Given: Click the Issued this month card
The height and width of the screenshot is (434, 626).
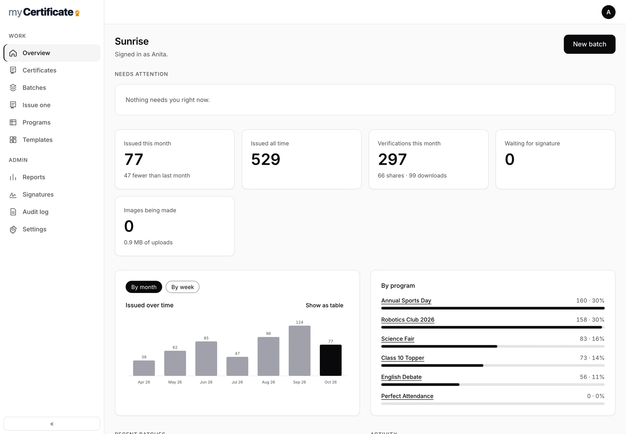Looking at the screenshot, I should (x=175, y=159).
